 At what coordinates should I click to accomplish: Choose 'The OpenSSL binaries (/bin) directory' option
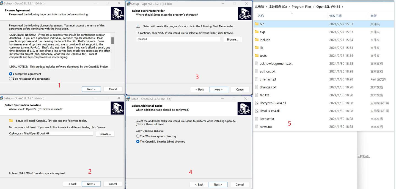pyautogui.click(x=138, y=142)
